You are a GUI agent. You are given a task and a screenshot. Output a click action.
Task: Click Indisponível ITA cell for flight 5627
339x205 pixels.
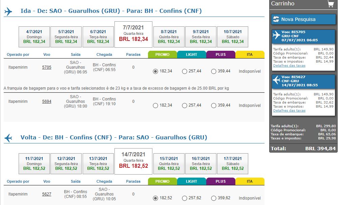coord(250,198)
